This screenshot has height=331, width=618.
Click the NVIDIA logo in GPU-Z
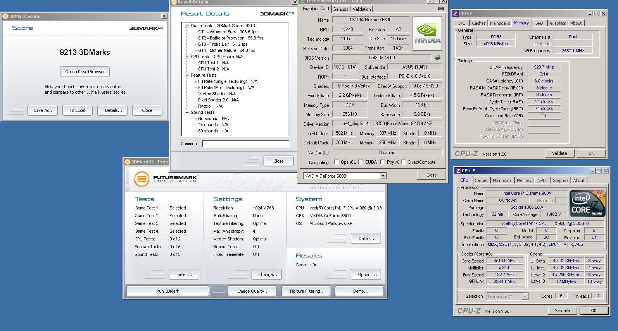click(x=427, y=34)
